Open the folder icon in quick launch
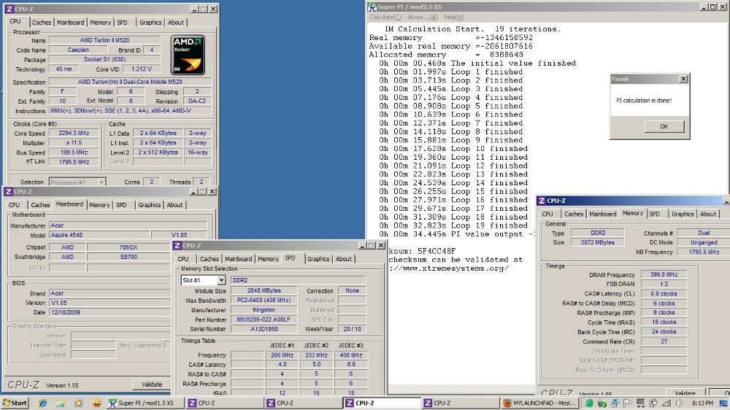This screenshot has height=410, width=730. pyautogui.click(x=61, y=403)
